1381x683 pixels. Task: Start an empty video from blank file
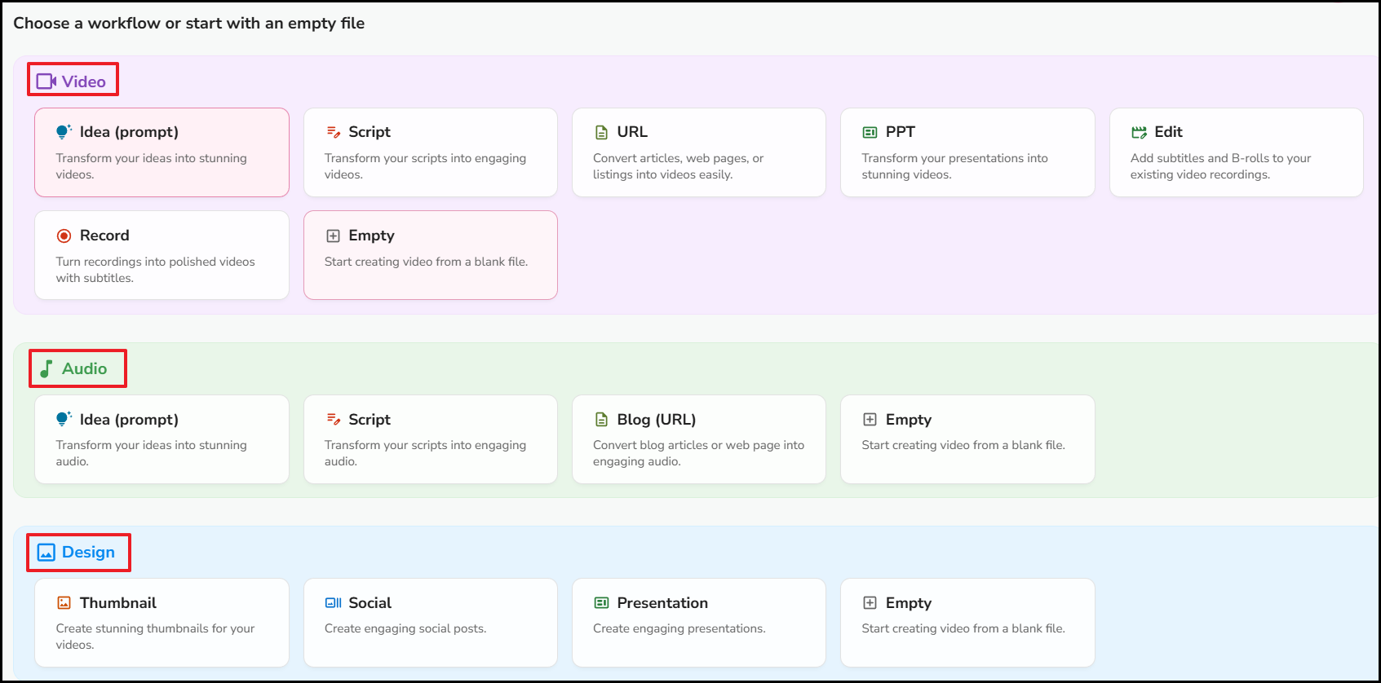431,255
